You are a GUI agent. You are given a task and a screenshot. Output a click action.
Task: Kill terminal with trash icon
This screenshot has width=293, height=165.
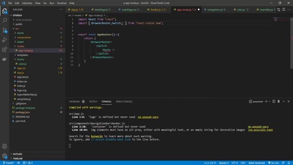click(279, 101)
